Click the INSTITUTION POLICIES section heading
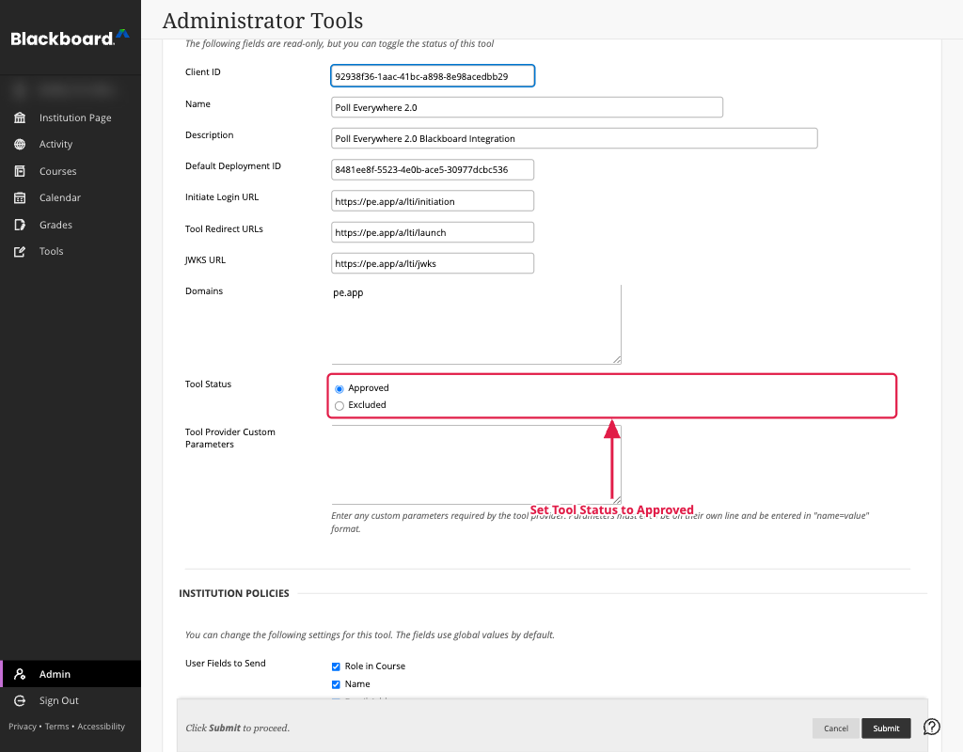This screenshot has height=752, width=963. pyautogui.click(x=234, y=593)
